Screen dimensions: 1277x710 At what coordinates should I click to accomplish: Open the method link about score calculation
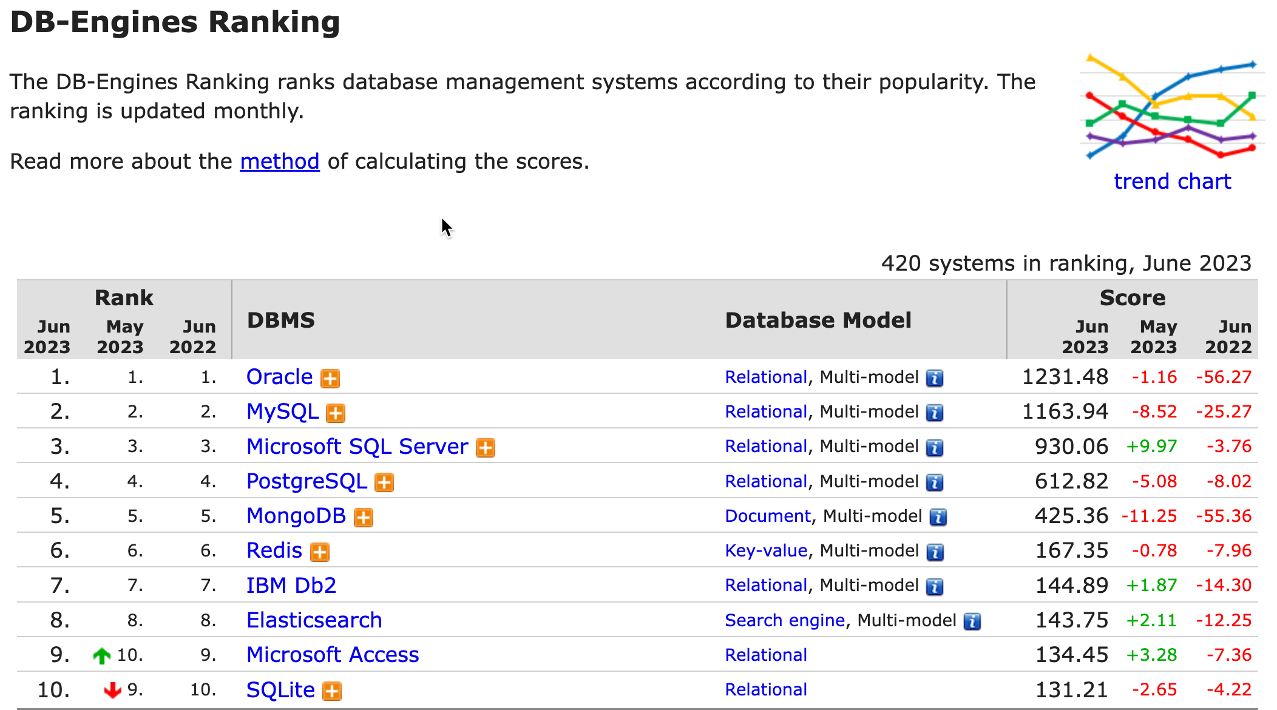click(279, 161)
